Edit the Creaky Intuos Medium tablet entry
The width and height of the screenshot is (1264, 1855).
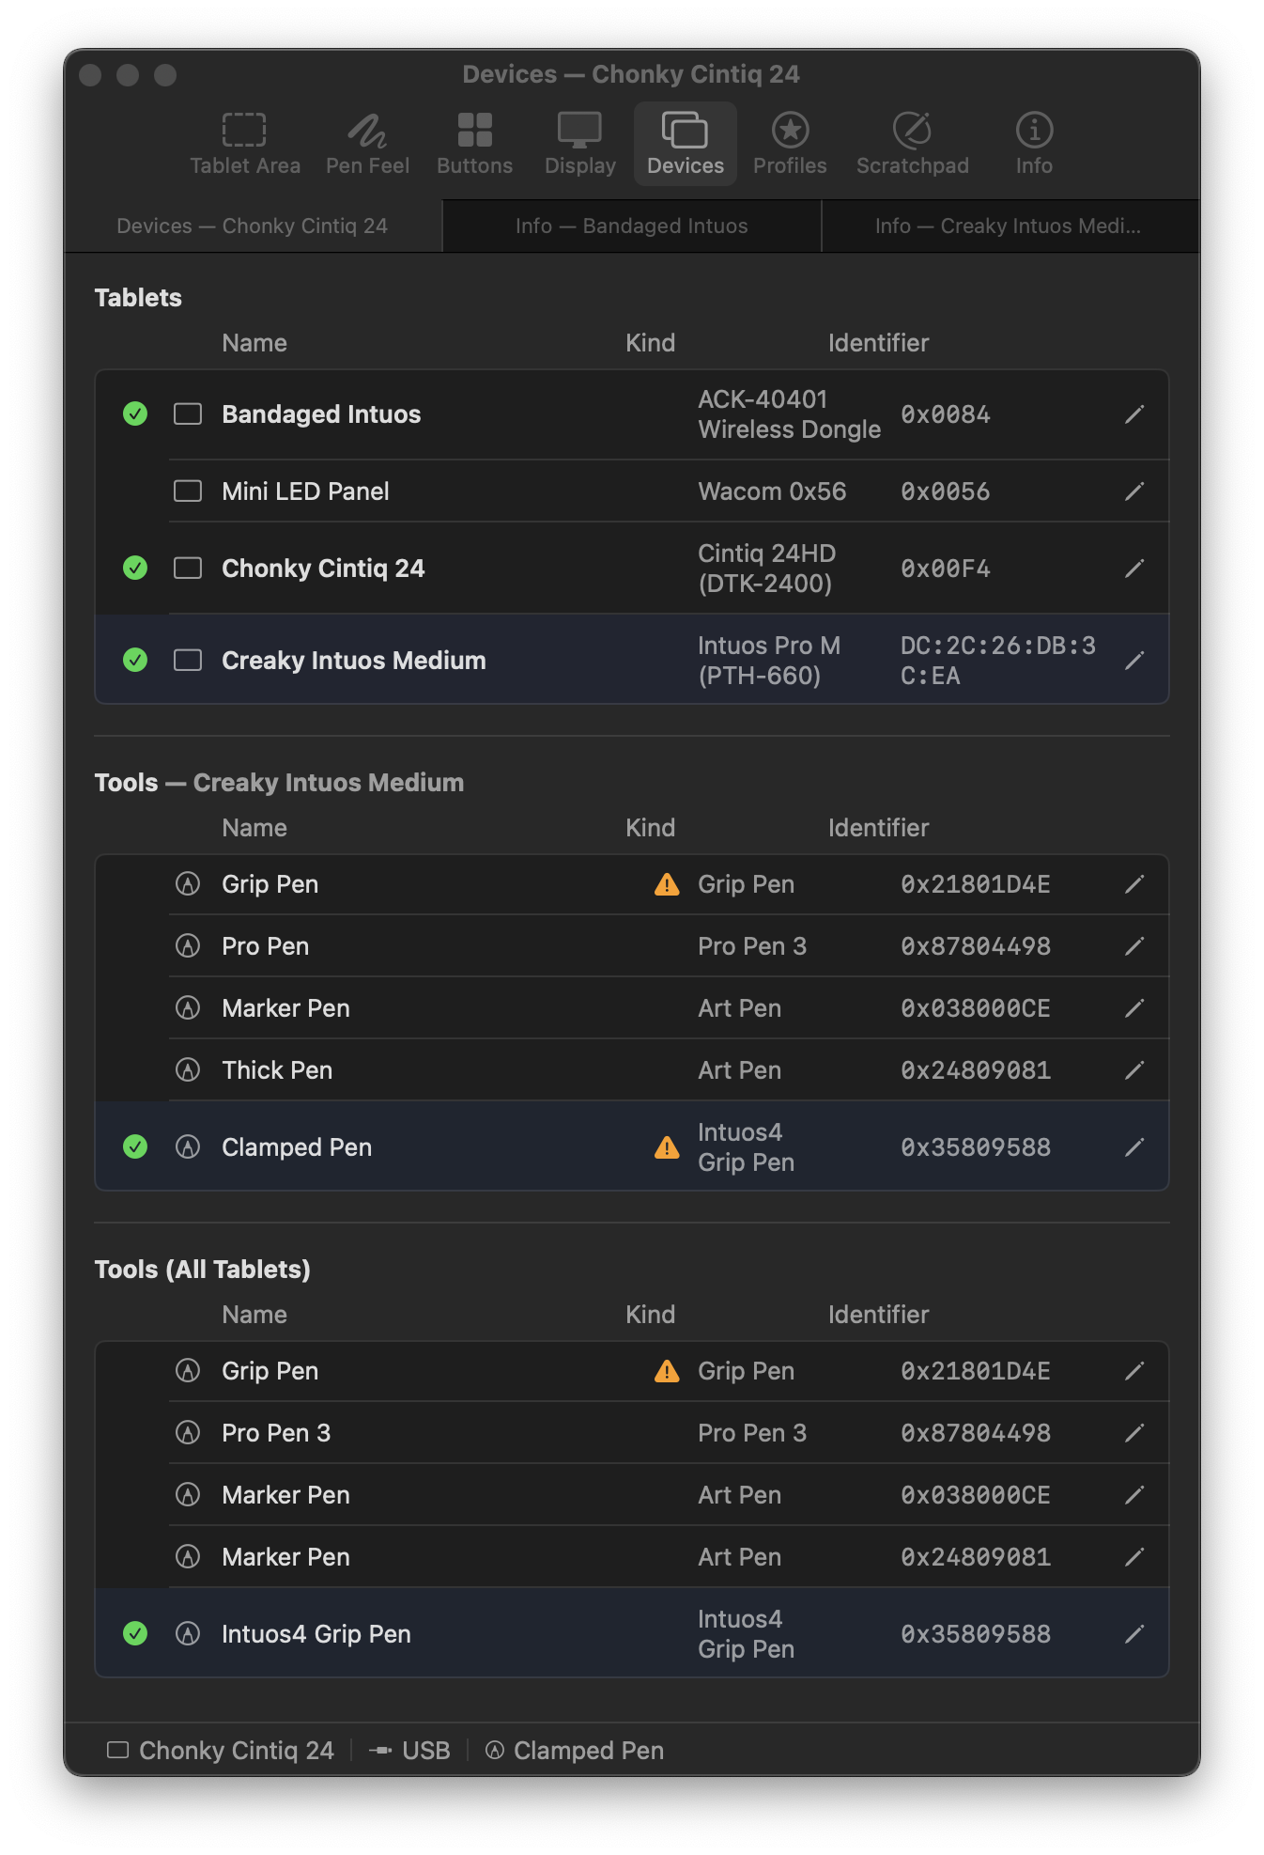(1134, 661)
